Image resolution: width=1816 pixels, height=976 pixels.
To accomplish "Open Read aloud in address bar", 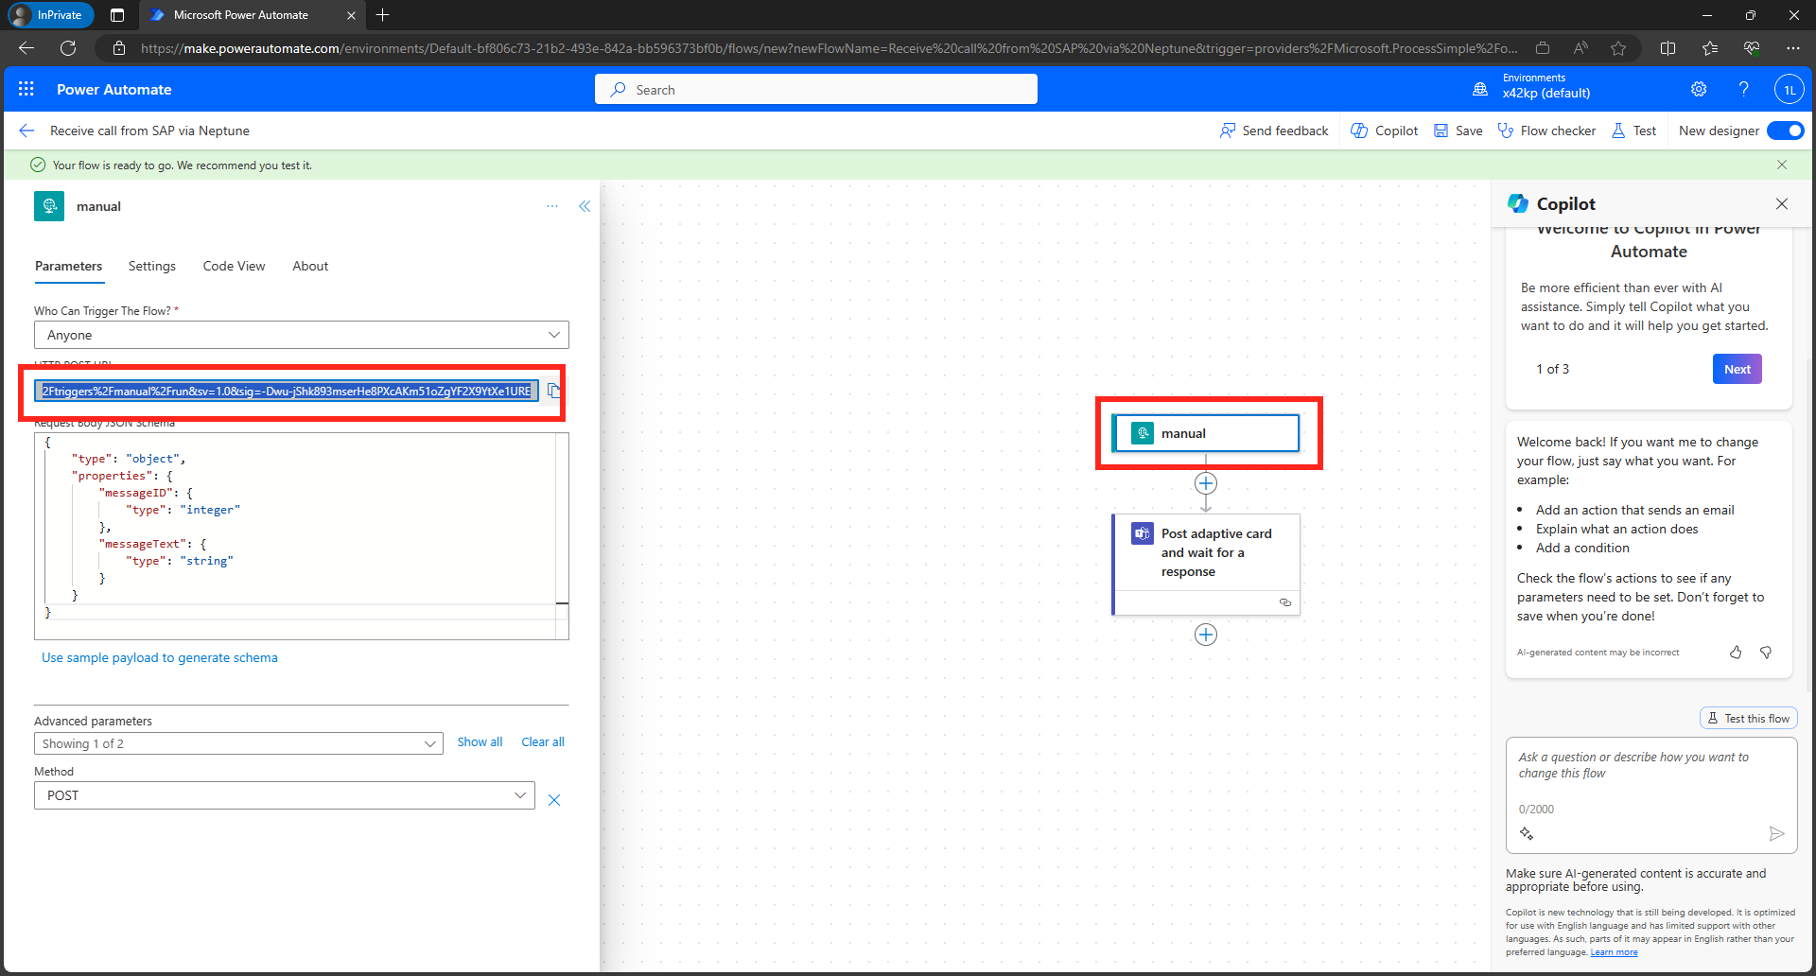I will 1580,48.
